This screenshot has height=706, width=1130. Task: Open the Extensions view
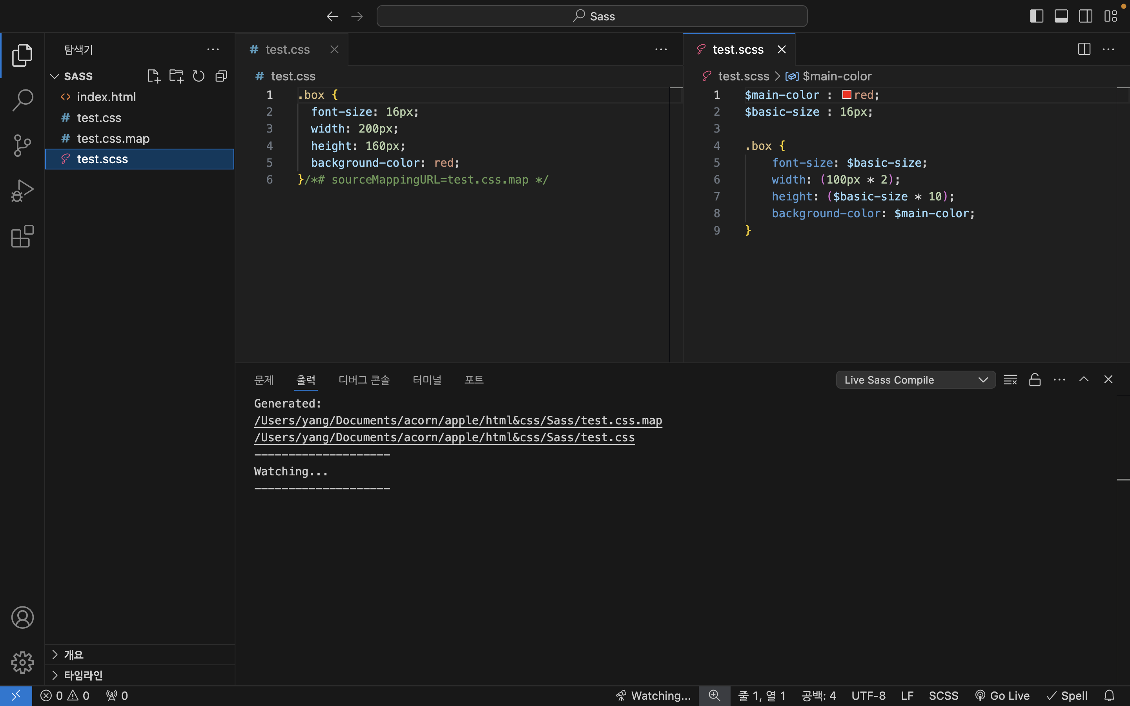pos(22,236)
